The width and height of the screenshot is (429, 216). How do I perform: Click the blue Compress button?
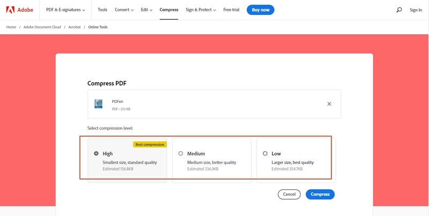pos(320,195)
